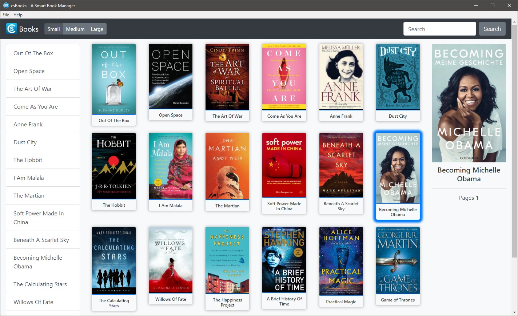The width and height of the screenshot is (518, 316).
Task: Open the Soft Power Made In China cover
Action: pos(284,165)
